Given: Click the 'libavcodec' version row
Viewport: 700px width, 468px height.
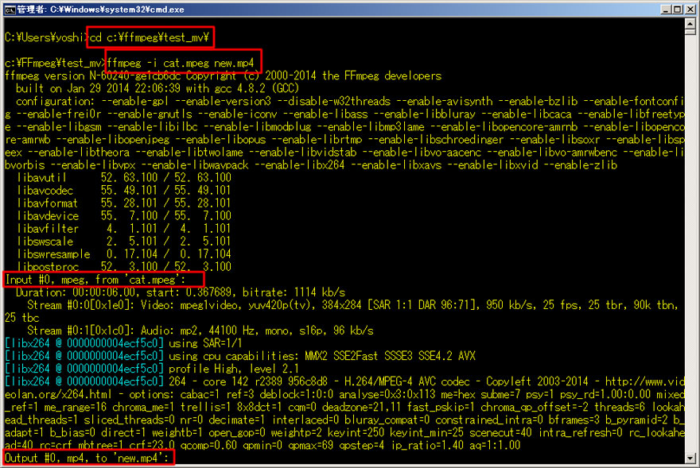Looking at the screenshot, I should point(124,191).
